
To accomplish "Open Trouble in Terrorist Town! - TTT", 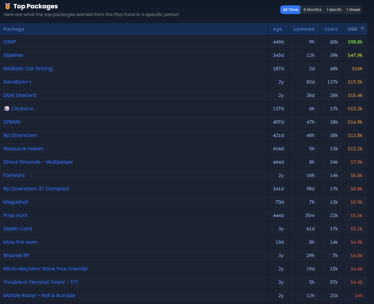I will [x=41, y=282].
